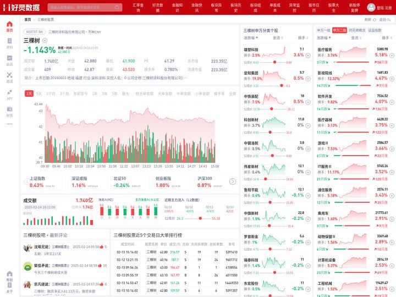396x297 pixels.
Task: Click the 返回 back icon
Action: click(388, 20)
